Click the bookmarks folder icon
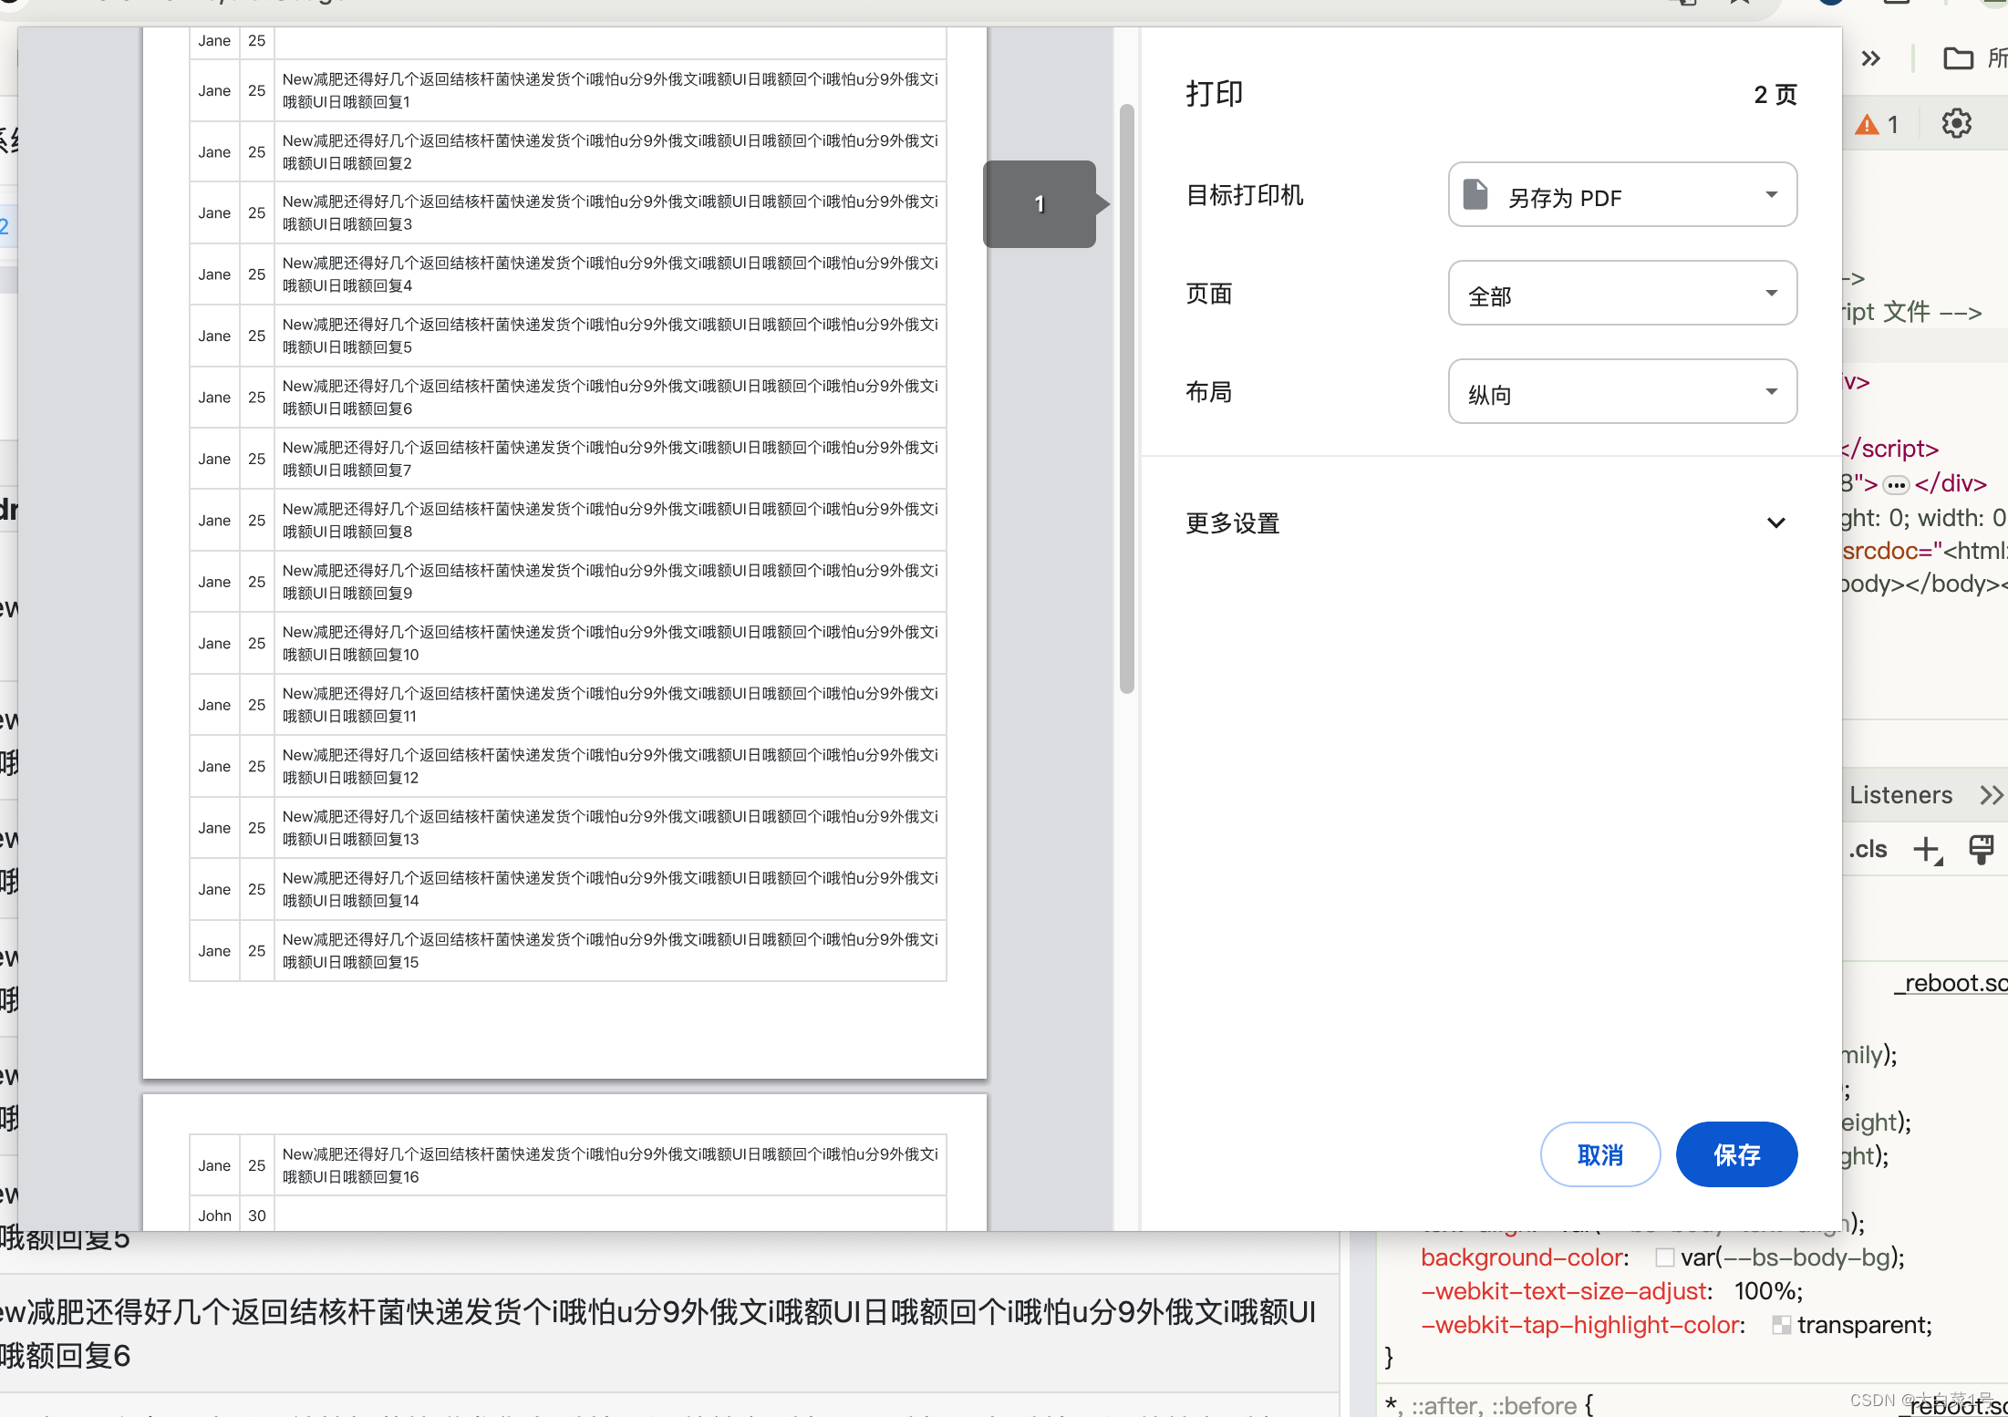The height and width of the screenshot is (1417, 2008). 1957,59
